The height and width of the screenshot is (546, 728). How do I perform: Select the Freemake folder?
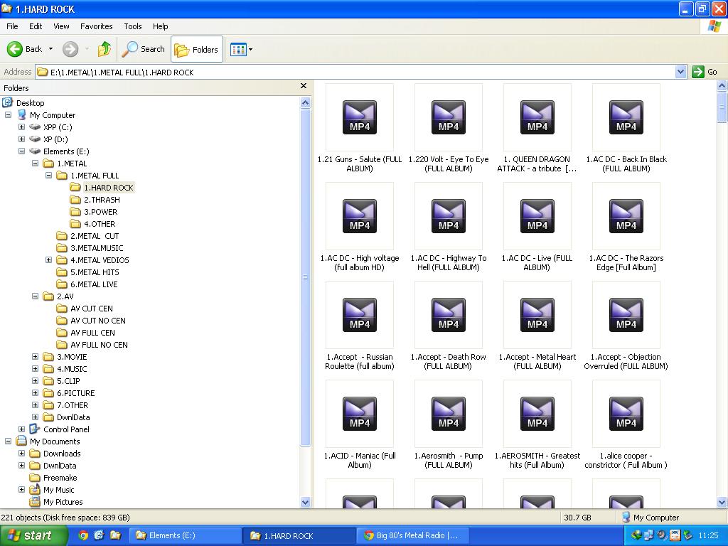pos(53,477)
